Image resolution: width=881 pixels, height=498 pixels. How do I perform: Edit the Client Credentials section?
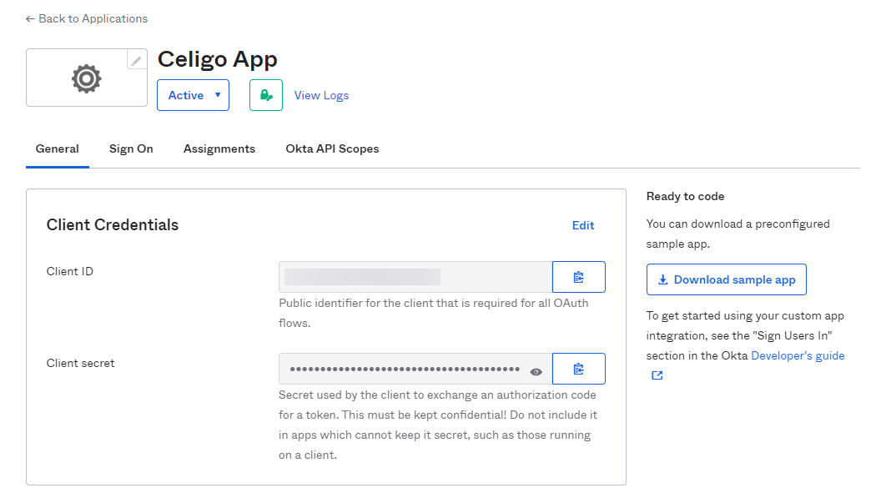pos(582,225)
